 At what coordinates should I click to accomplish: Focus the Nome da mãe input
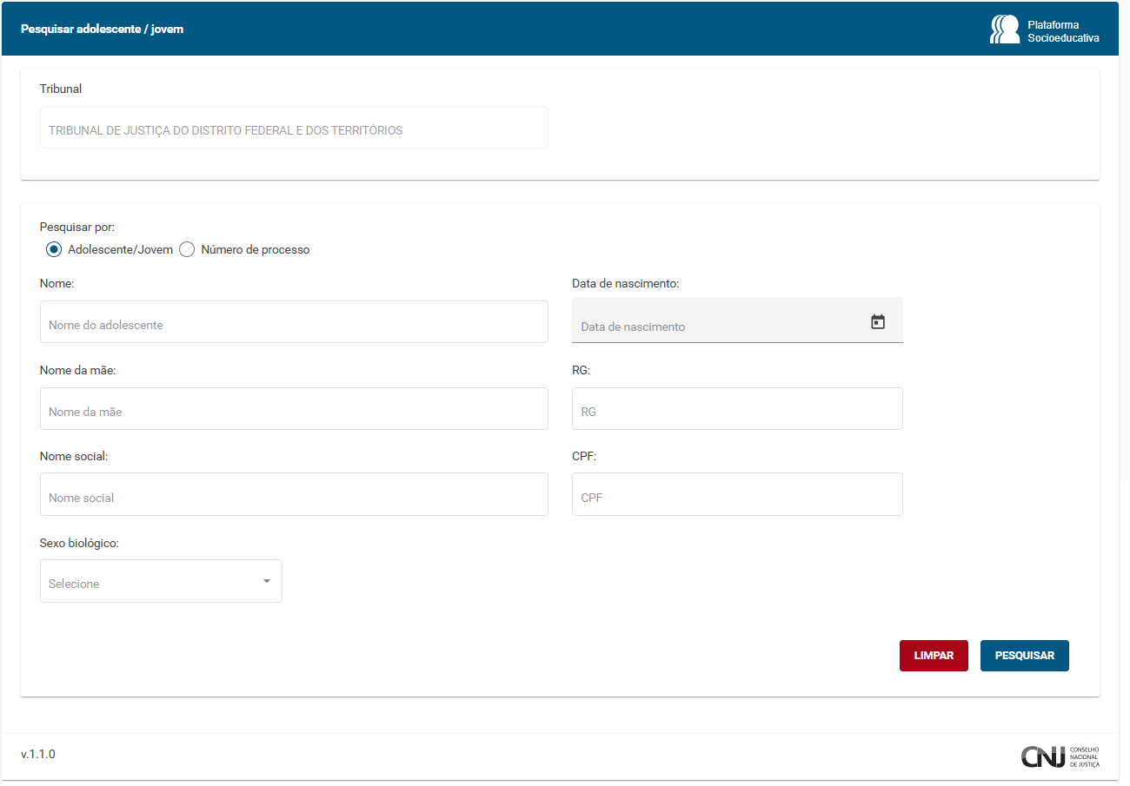(294, 410)
